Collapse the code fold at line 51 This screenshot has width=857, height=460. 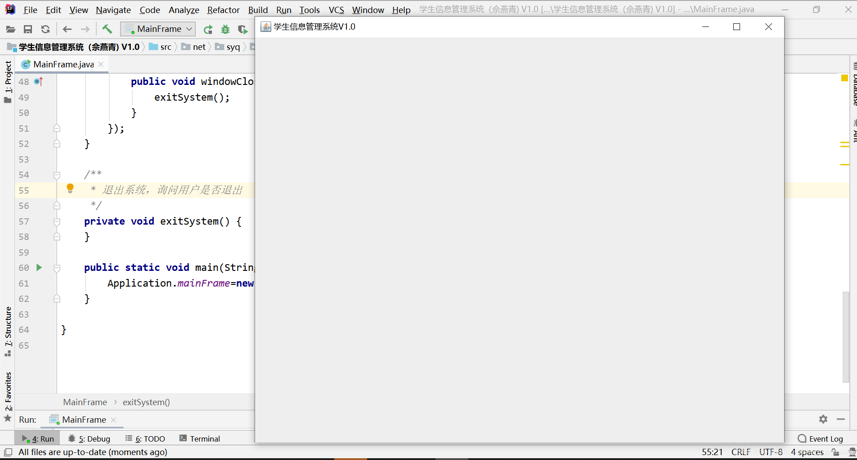[x=57, y=128]
